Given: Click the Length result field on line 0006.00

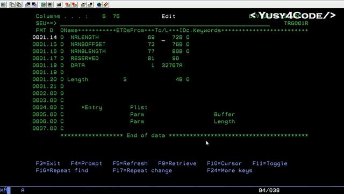Looking at the screenshot, I should click(225, 122).
